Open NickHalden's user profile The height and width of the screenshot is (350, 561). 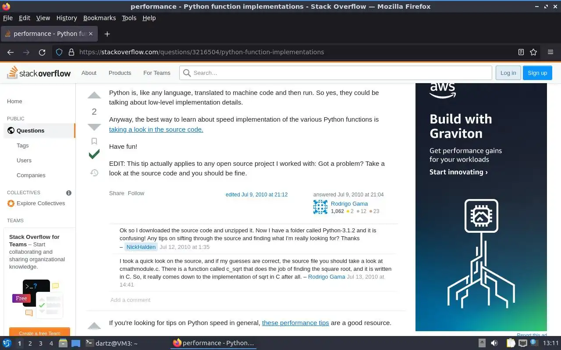point(141,247)
